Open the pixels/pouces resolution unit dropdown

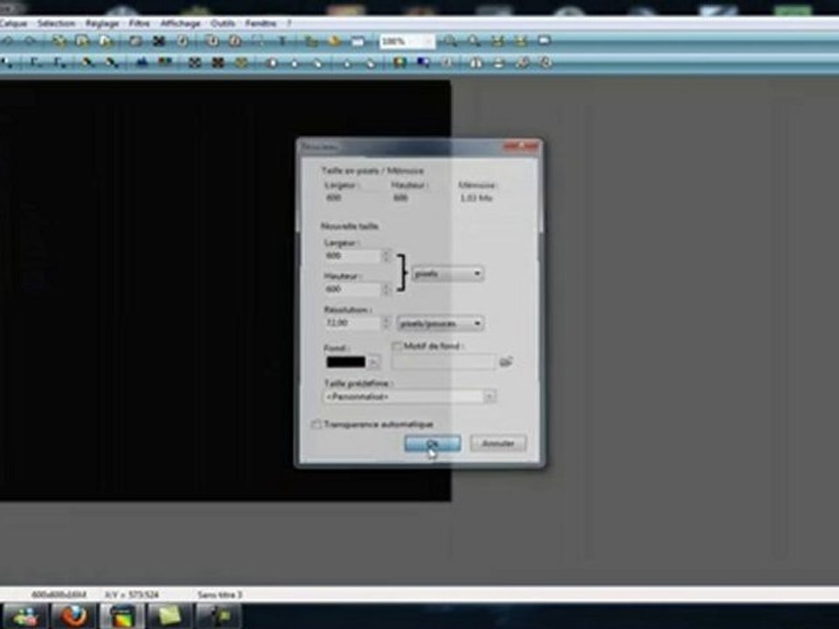[440, 323]
